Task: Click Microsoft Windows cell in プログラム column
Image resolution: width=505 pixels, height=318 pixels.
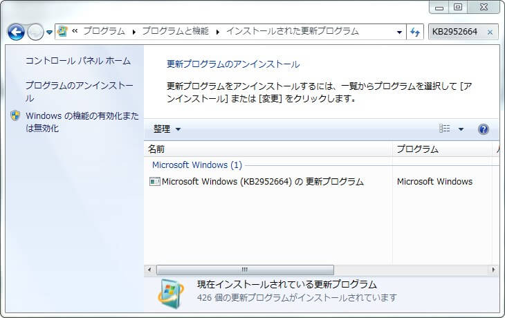Action: tap(434, 182)
